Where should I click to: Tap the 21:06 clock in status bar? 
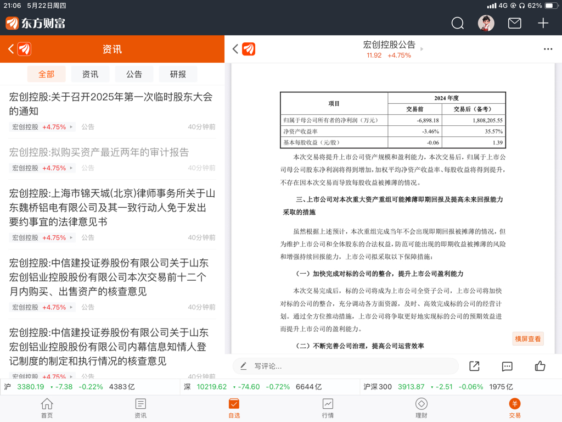(x=12, y=5)
